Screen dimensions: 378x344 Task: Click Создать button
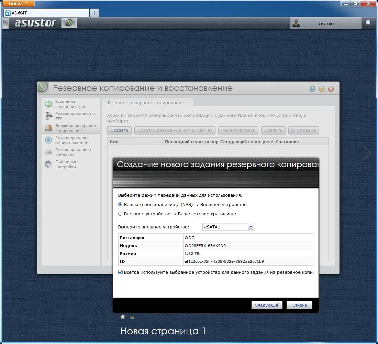pos(119,130)
